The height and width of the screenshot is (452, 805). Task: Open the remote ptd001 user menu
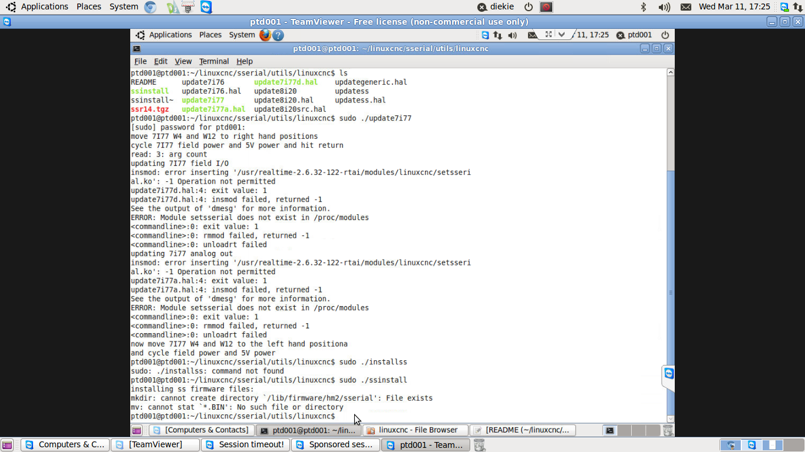tap(634, 35)
